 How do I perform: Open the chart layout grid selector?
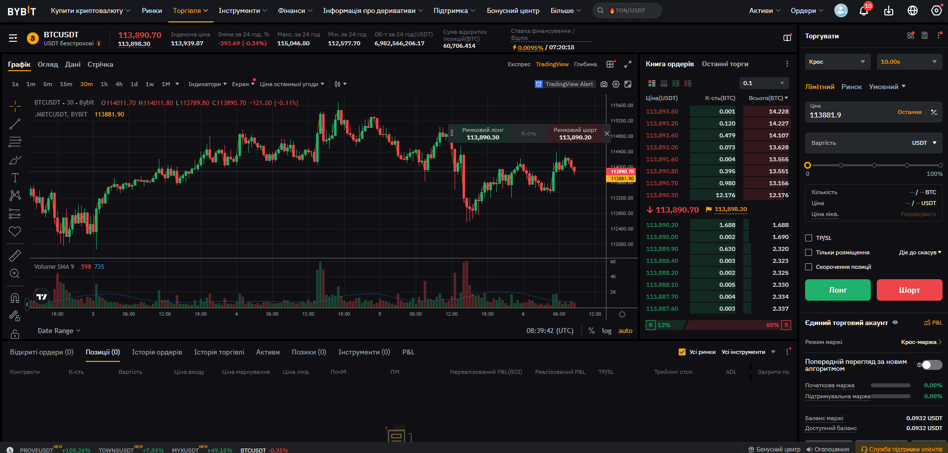click(610, 64)
